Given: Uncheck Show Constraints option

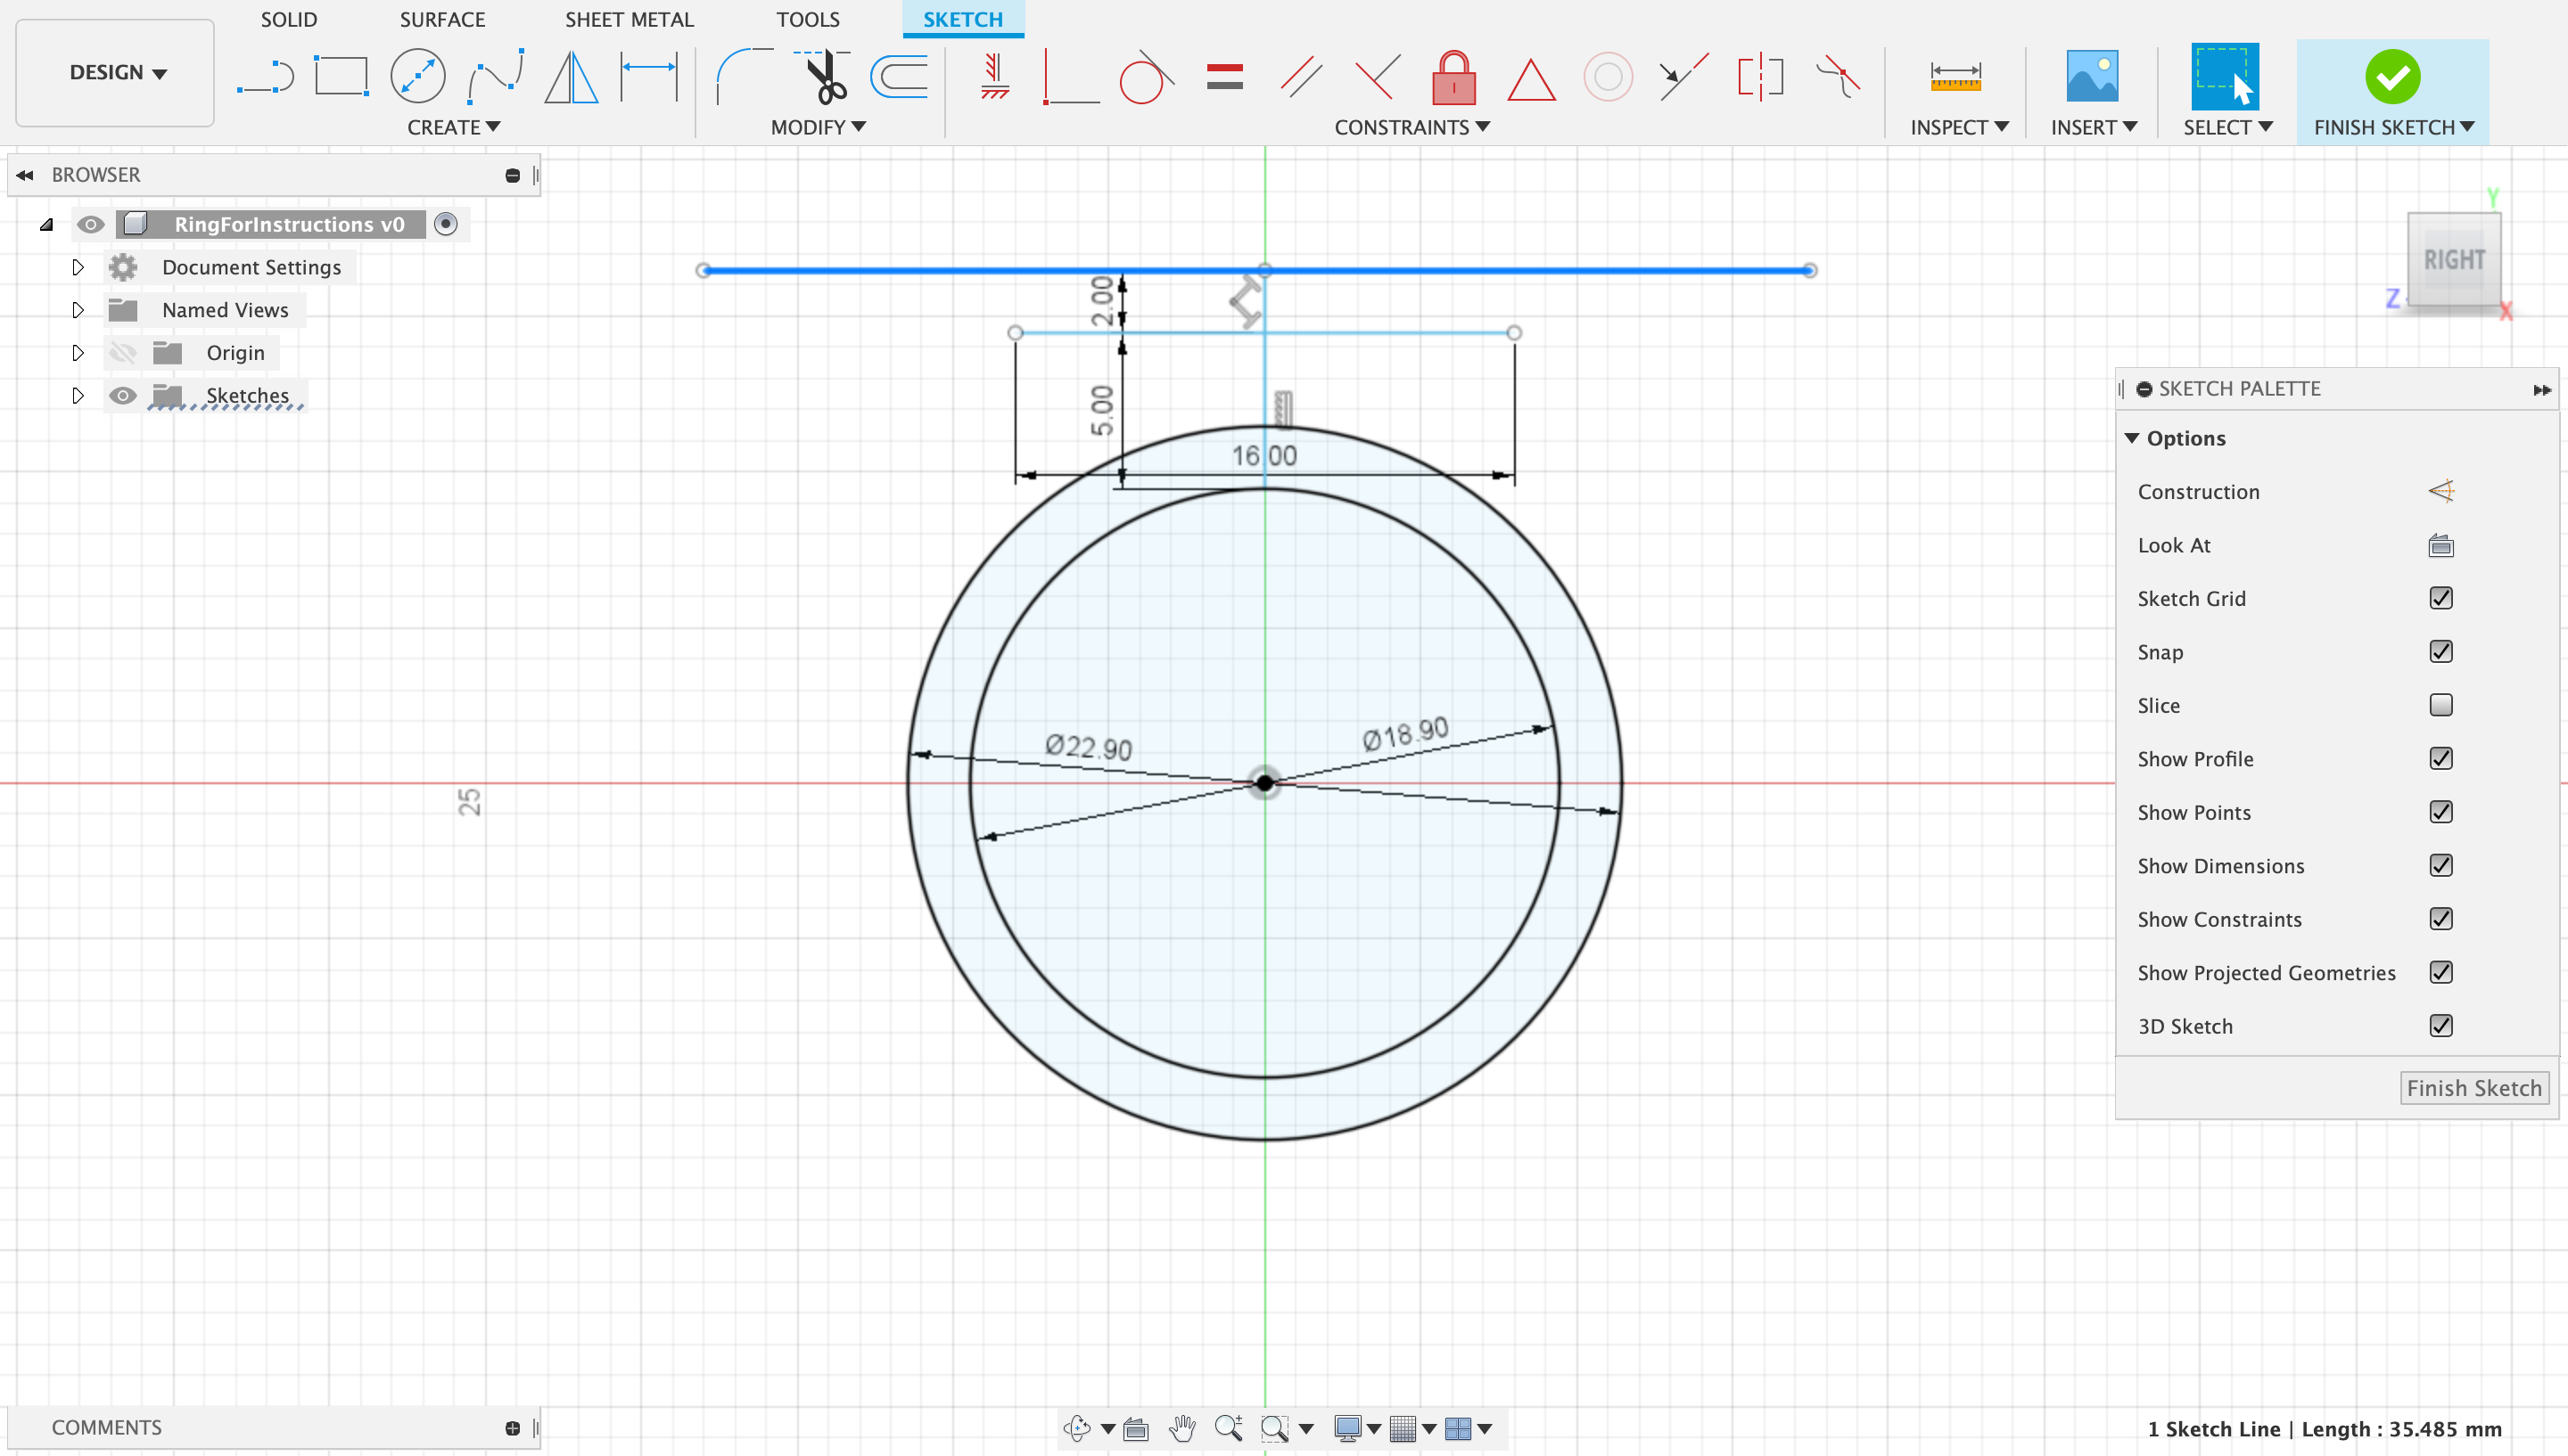Looking at the screenshot, I should 2440,919.
